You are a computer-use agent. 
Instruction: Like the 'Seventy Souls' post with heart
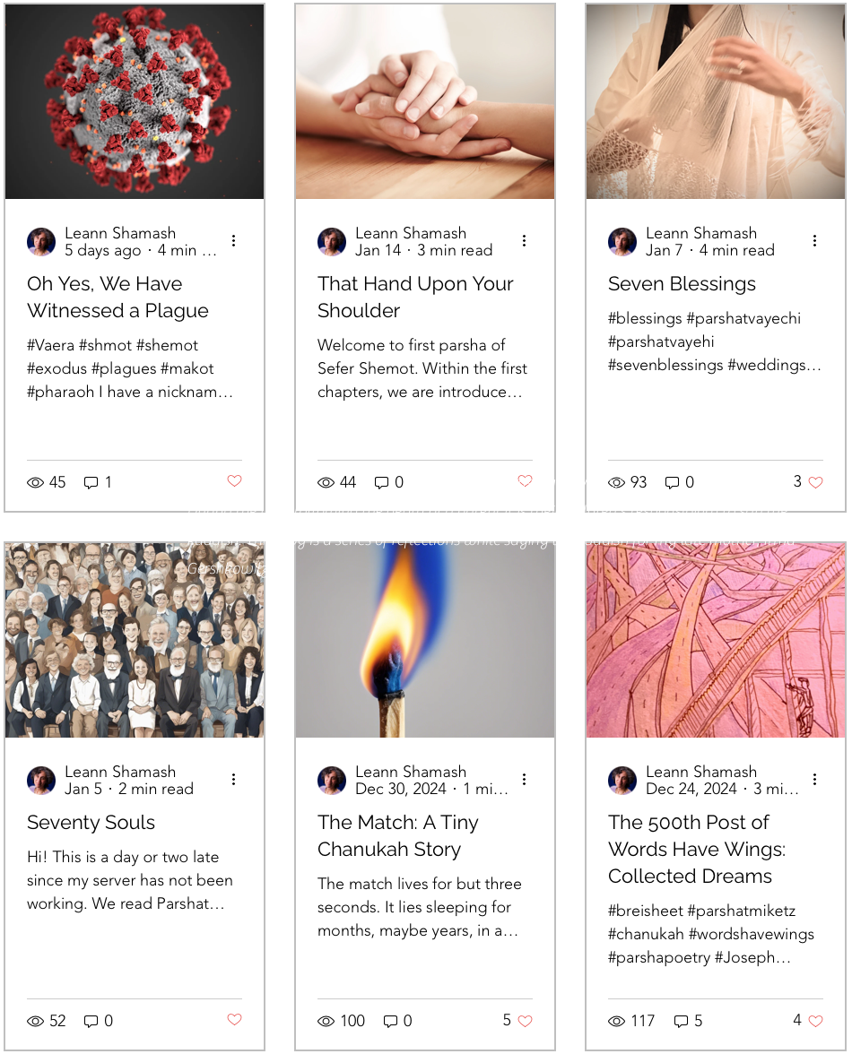tap(234, 1019)
